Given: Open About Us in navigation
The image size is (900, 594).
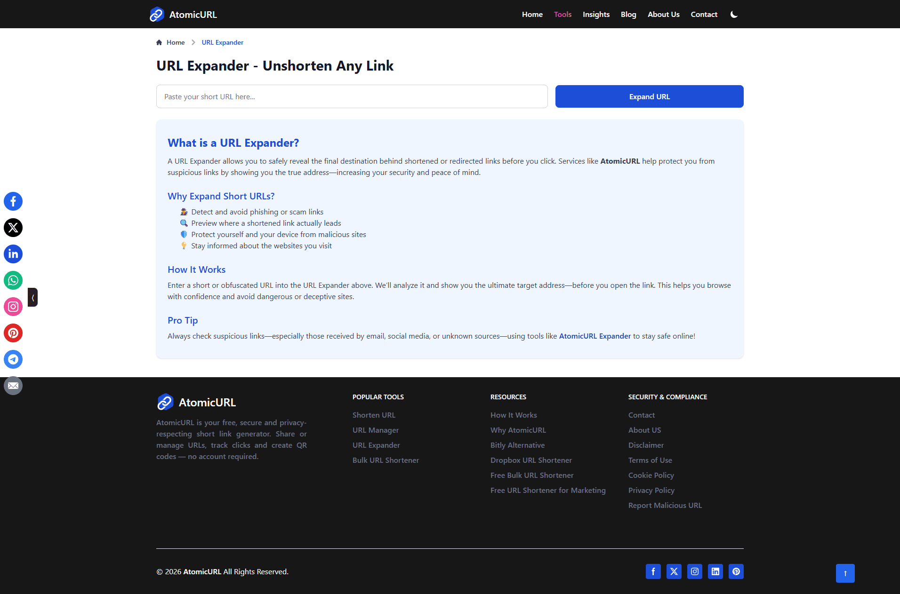Looking at the screenshot, I should (664, 15).
